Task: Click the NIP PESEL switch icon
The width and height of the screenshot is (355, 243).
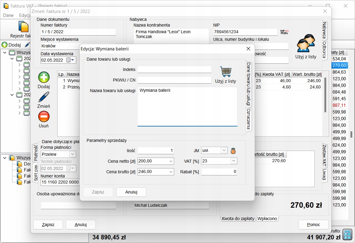Action: (284, 32)
